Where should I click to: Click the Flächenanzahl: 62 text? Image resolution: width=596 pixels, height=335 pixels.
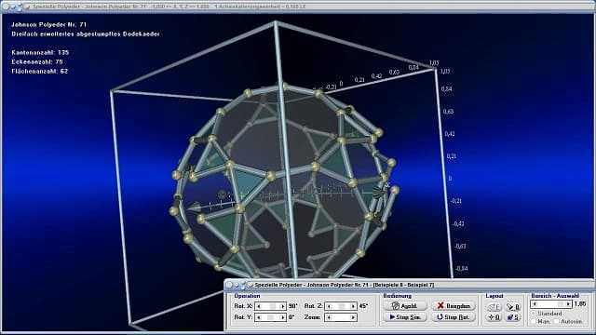[x=39, y=71]
